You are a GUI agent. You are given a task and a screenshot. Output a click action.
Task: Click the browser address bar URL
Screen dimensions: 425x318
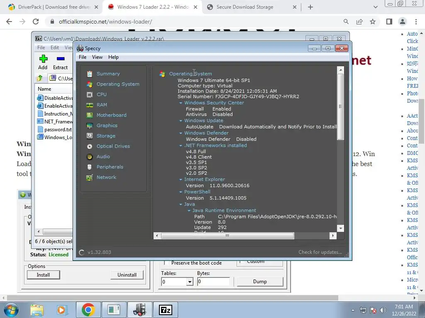click(x=105, y=22)
